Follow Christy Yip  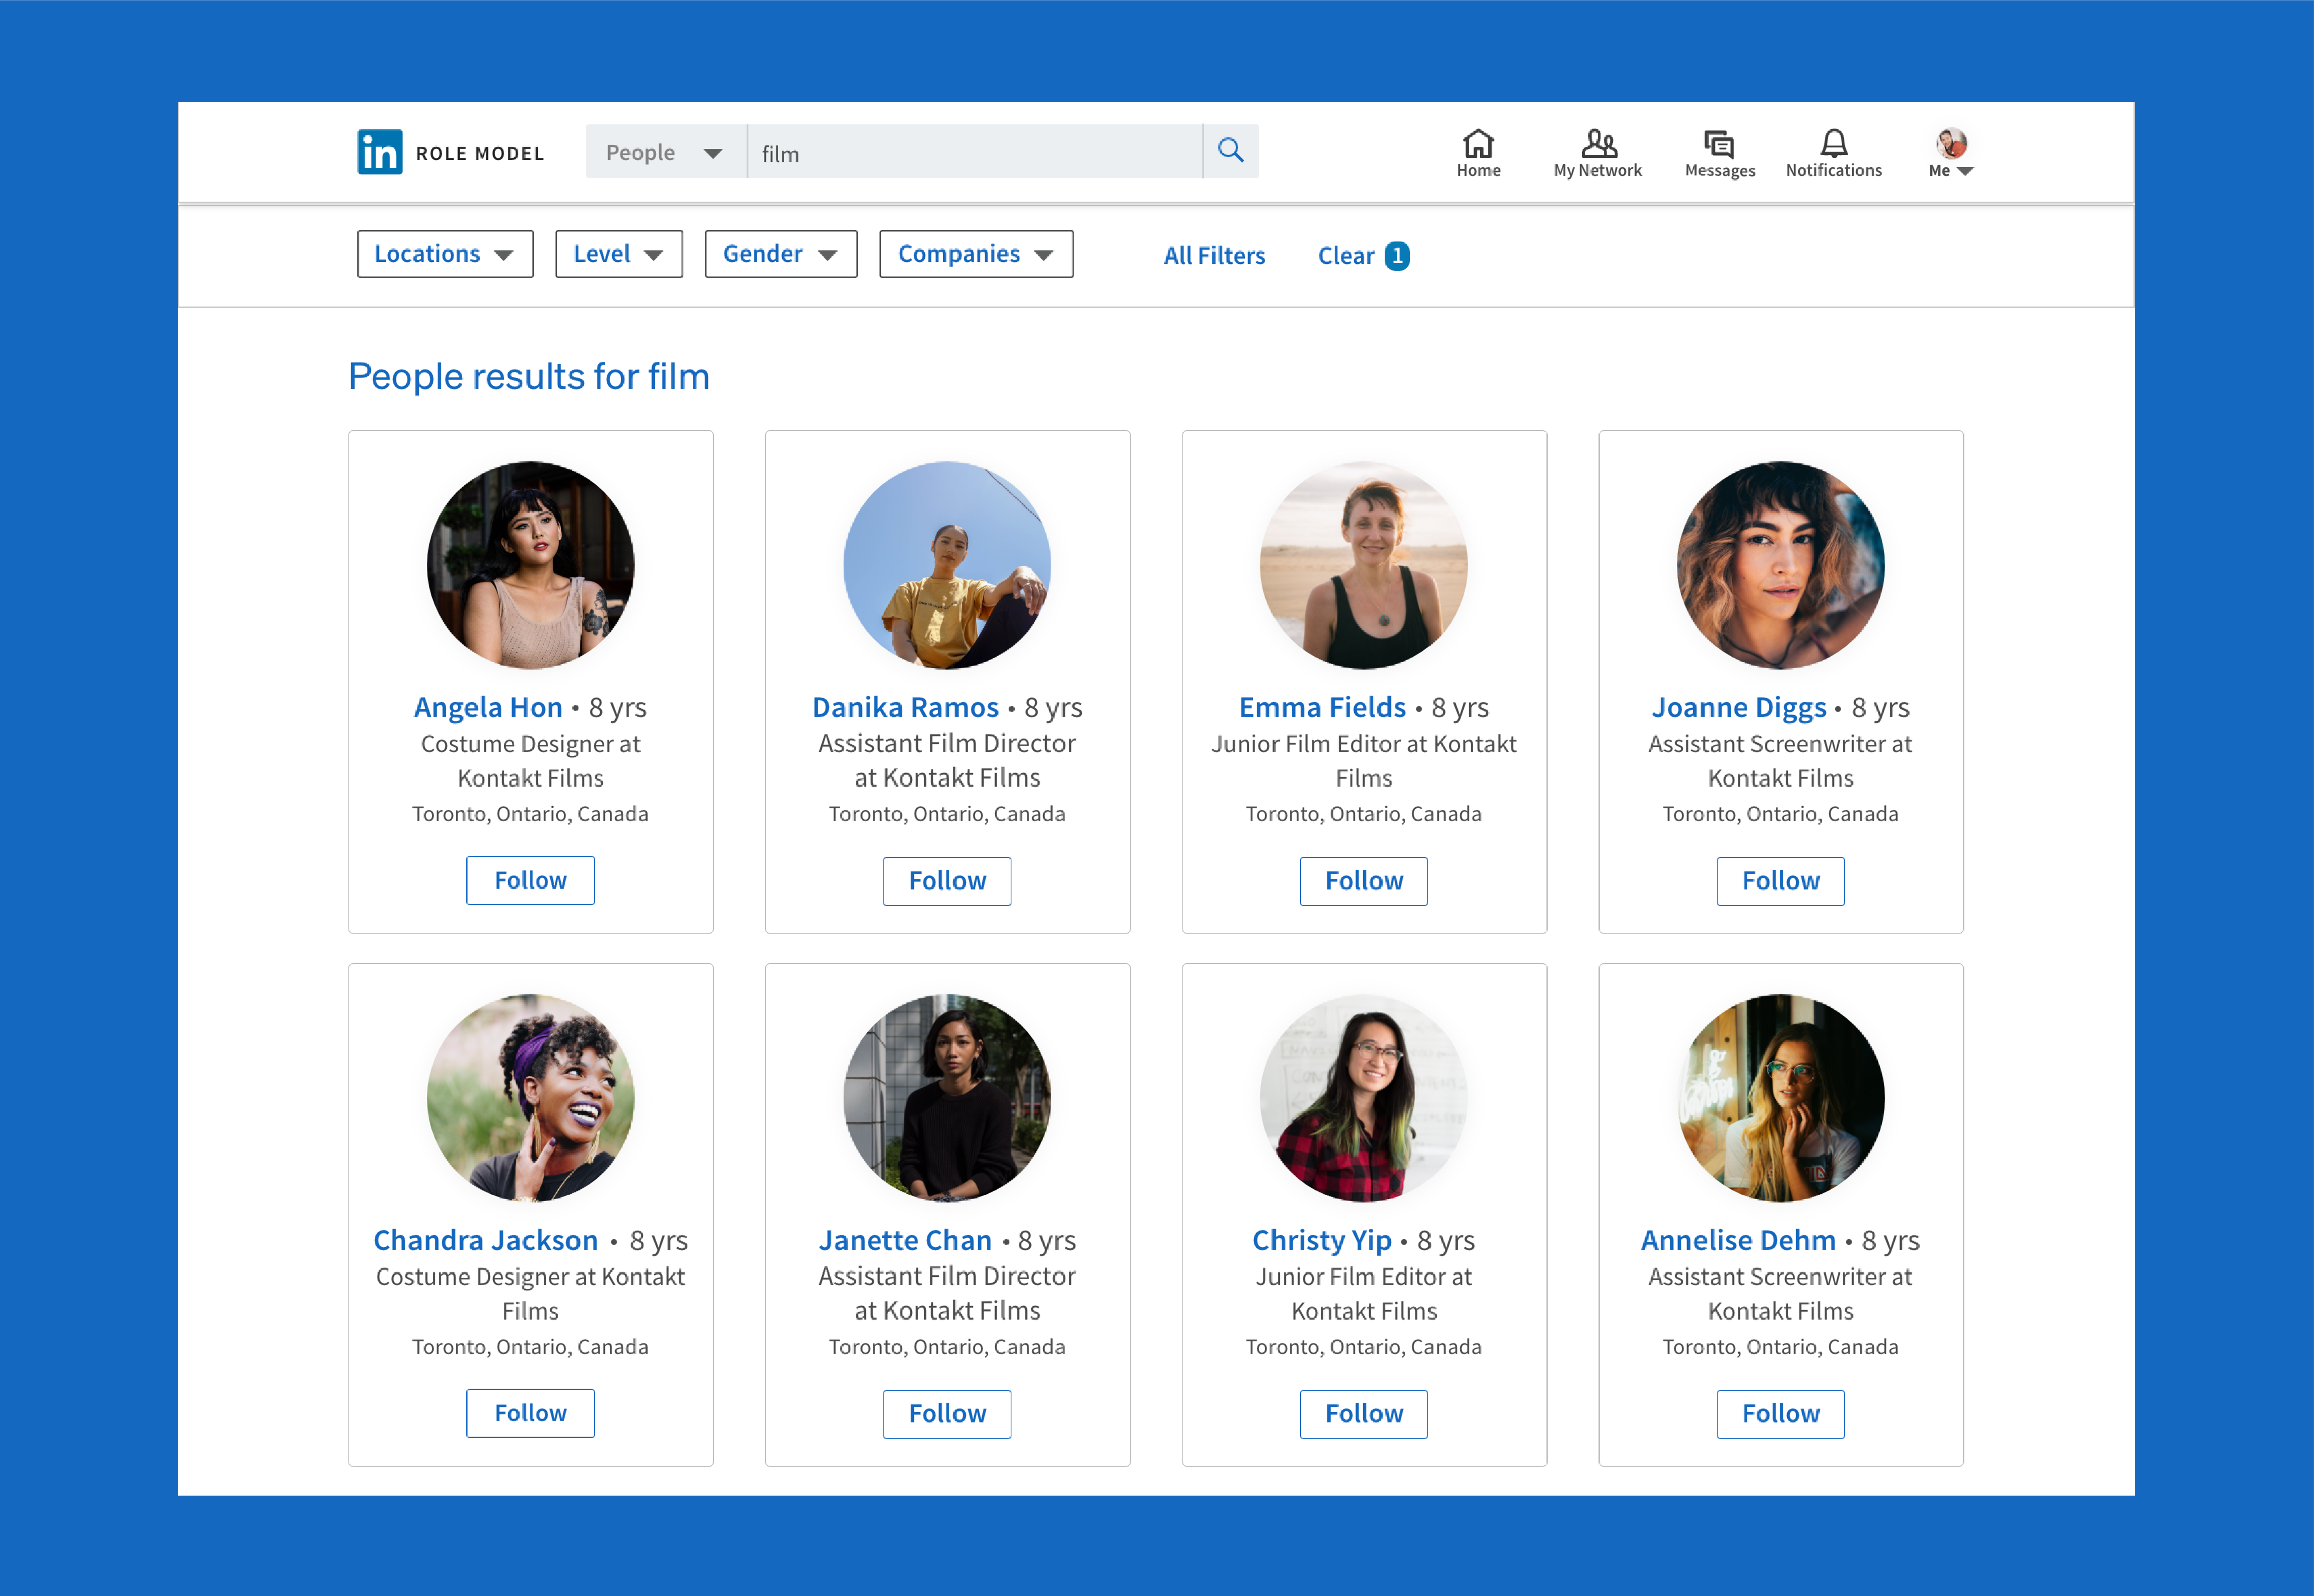pyautogui.click(x=1363, y=1413)
